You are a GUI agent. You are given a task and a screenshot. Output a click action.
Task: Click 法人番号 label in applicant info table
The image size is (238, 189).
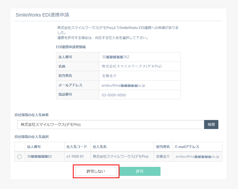(65, 57)
